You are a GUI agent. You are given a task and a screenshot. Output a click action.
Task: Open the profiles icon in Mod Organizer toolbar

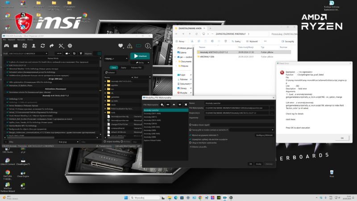pyautogui.click(x=34, y=46)
